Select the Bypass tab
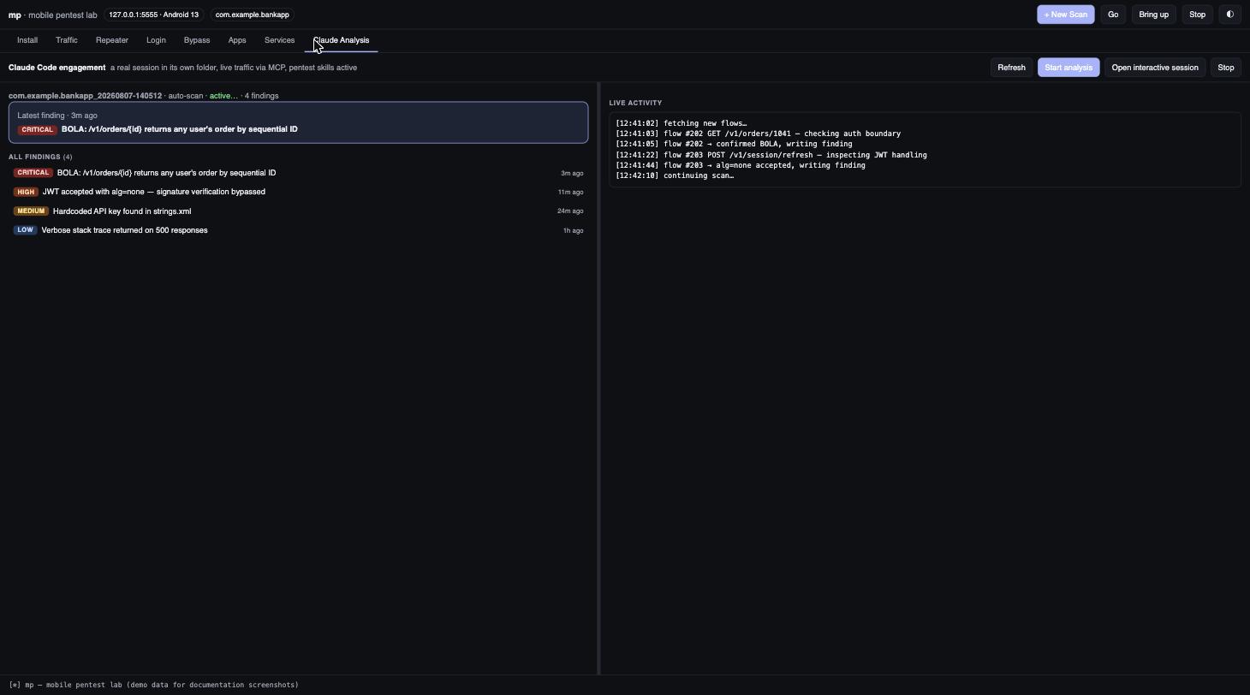 (x=197, y=40)
